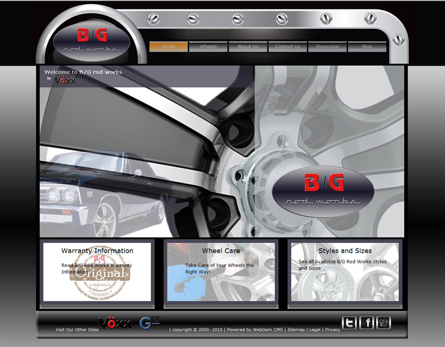
Task: Click 'See All Available B/G Rod Works Styles and Sizes' text
Action: 343,265
